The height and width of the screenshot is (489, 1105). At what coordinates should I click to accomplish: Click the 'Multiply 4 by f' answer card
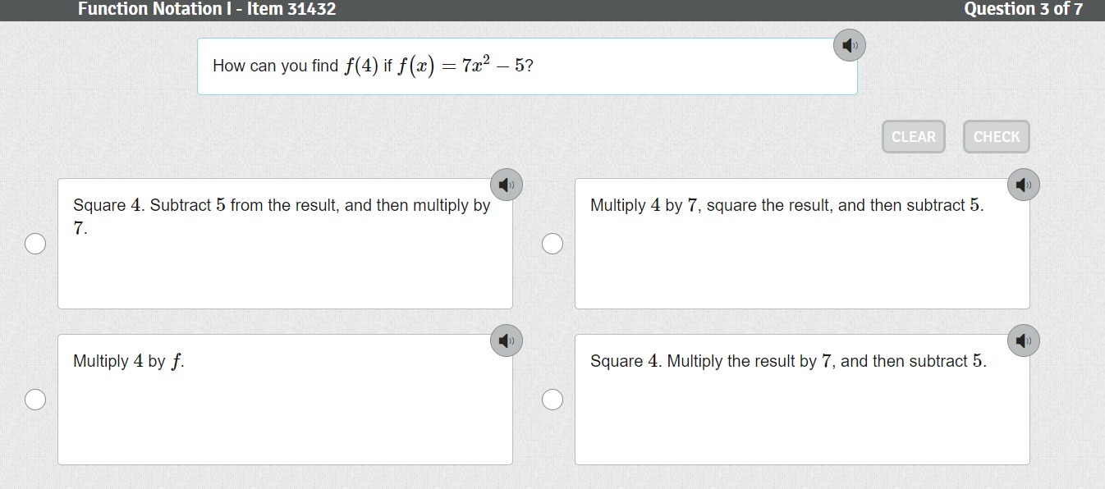pos(285,410)
